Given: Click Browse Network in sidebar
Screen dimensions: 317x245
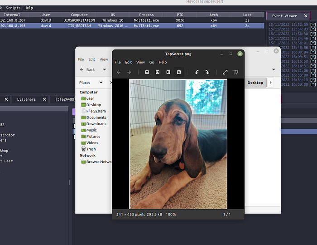Looking at the screenshot, I should 96,162.
